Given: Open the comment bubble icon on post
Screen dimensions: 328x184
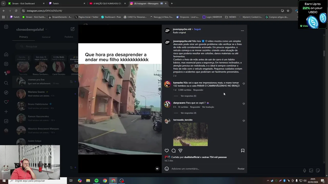Looking at the screenshot, I should (173, 151).
